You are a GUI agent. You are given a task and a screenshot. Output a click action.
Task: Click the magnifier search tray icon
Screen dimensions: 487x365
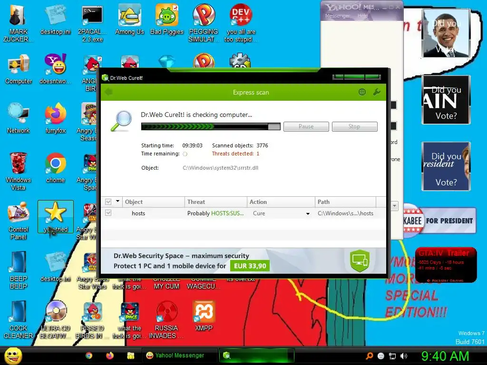pyautogui.click(x=369, y=356)
